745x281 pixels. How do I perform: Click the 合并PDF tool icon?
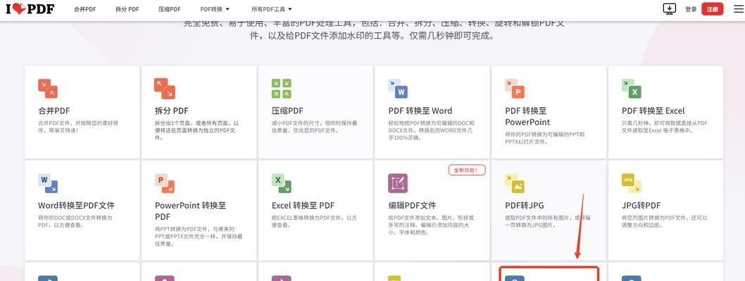pos(48,89)
